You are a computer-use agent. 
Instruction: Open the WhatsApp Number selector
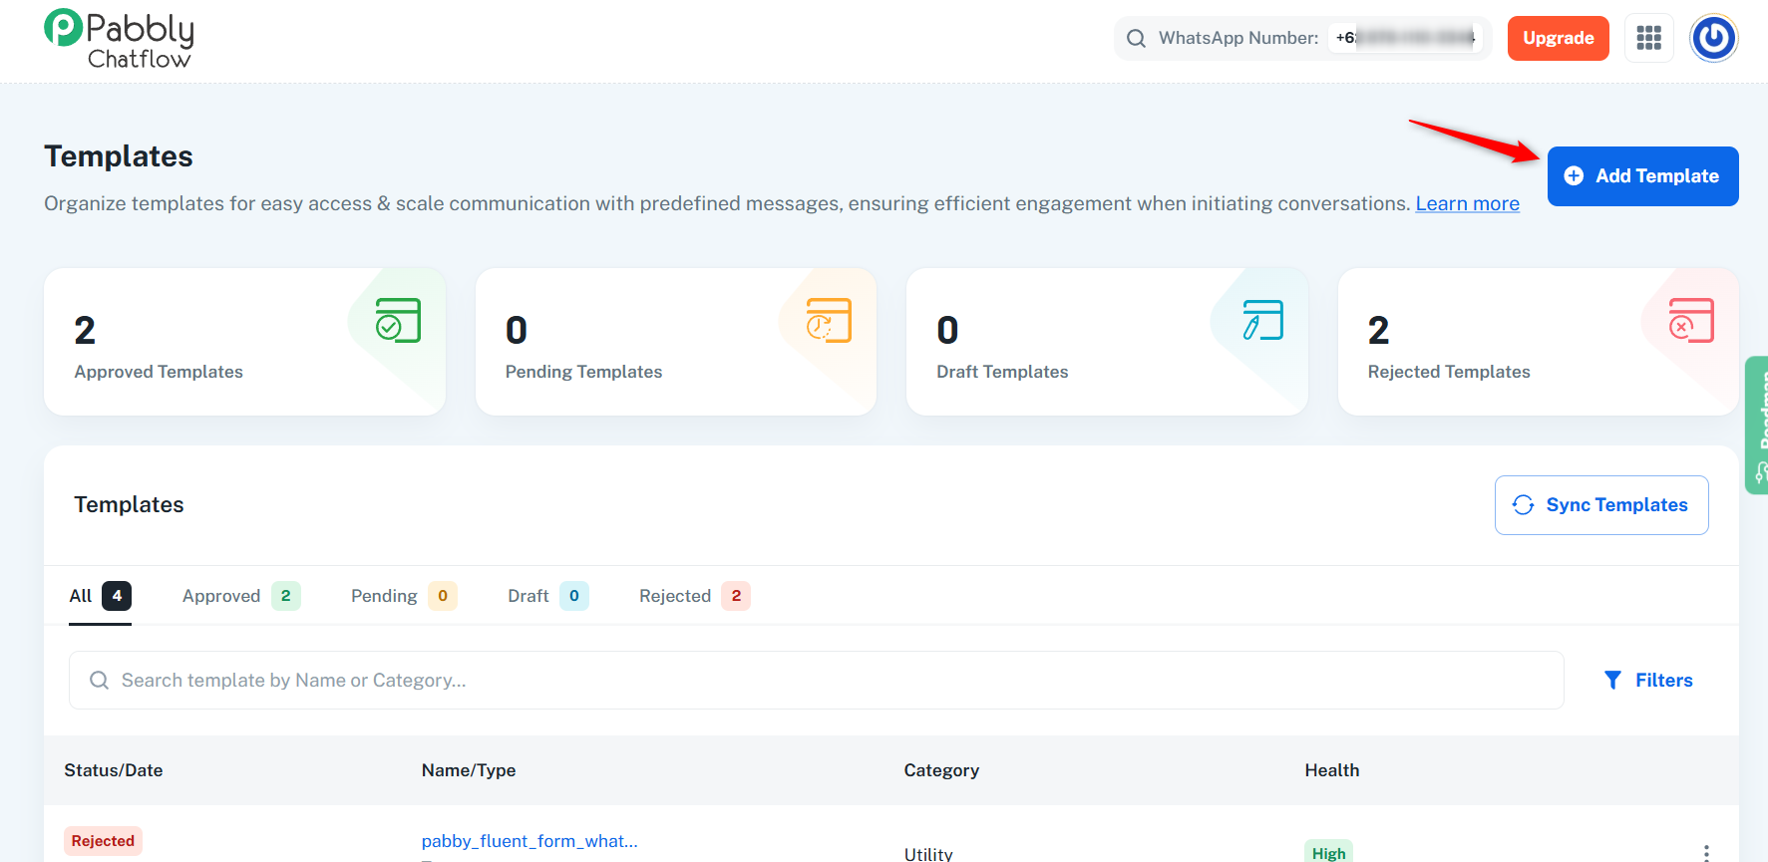(1406, 38)
